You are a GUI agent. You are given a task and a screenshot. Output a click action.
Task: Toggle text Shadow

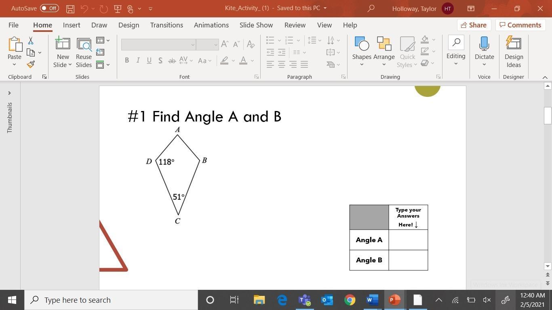tap(160, 61)
